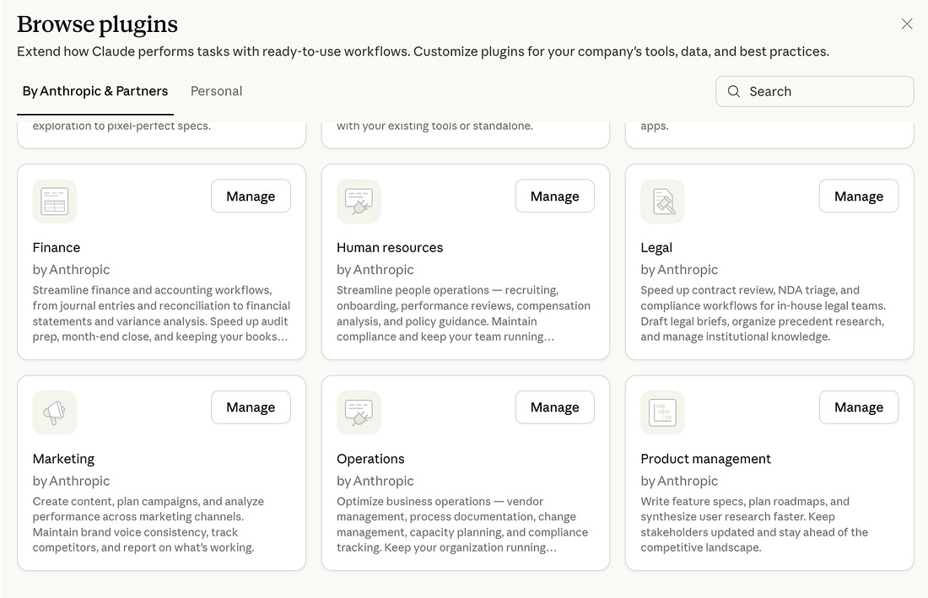This screenshot has width=928, height=598.
Task: Click Operations description about vendor management
Action: click(x=462, y=525)
